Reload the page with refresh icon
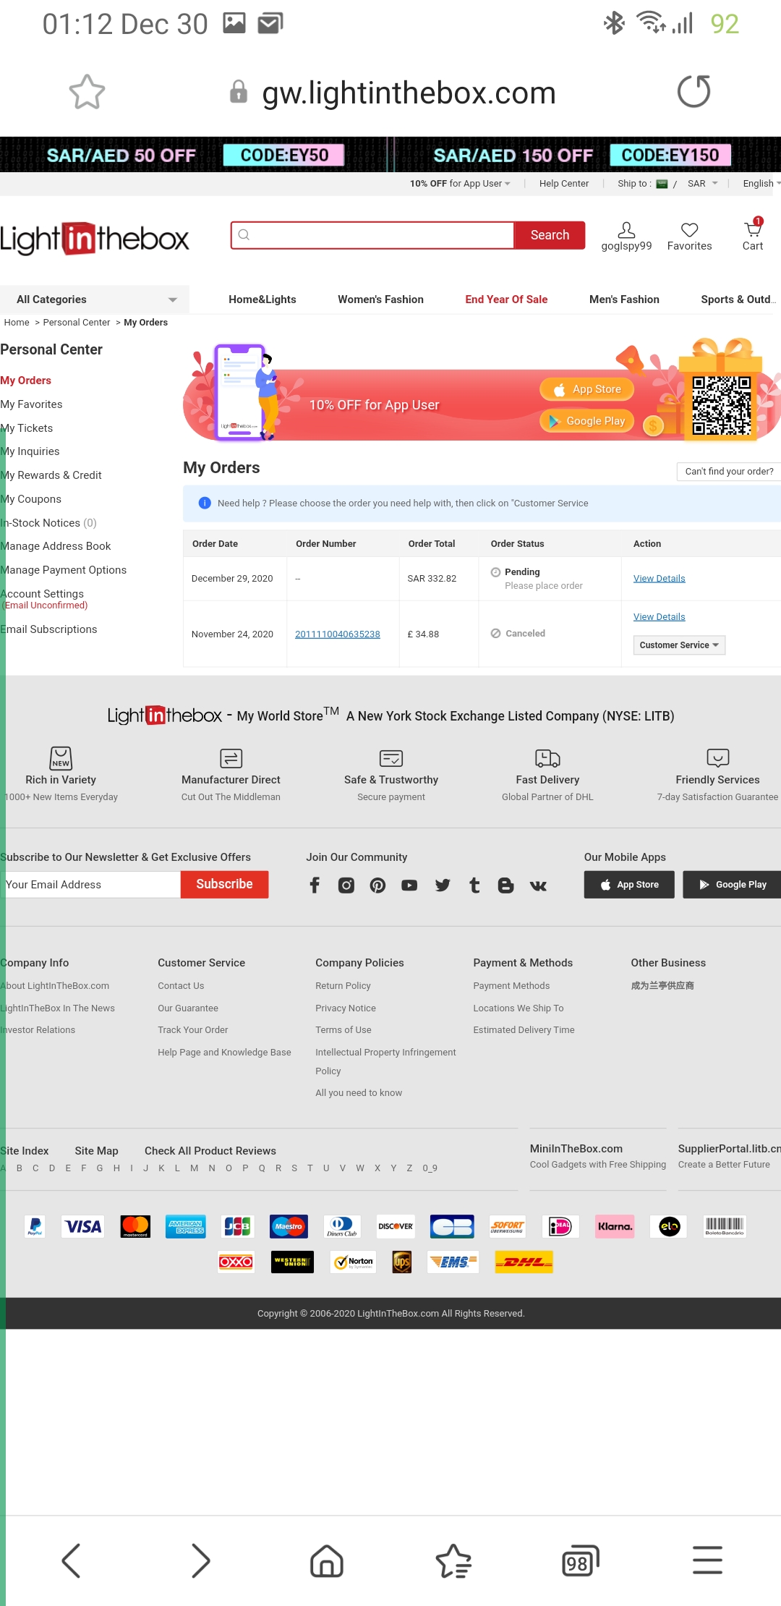This screenshot has height=1606, width=781. pyautogui.click(x=693, y=92)
